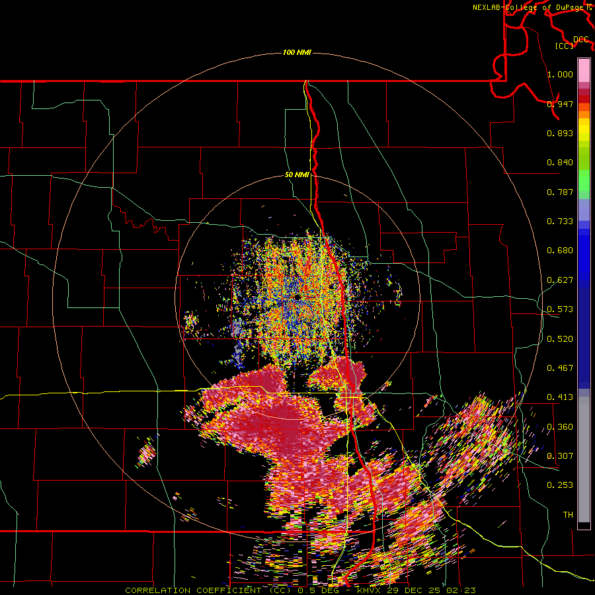Click the 02:23 timestamp in the footer
Viewport: 595px width, 595px height.
click(x=461, y=590)
